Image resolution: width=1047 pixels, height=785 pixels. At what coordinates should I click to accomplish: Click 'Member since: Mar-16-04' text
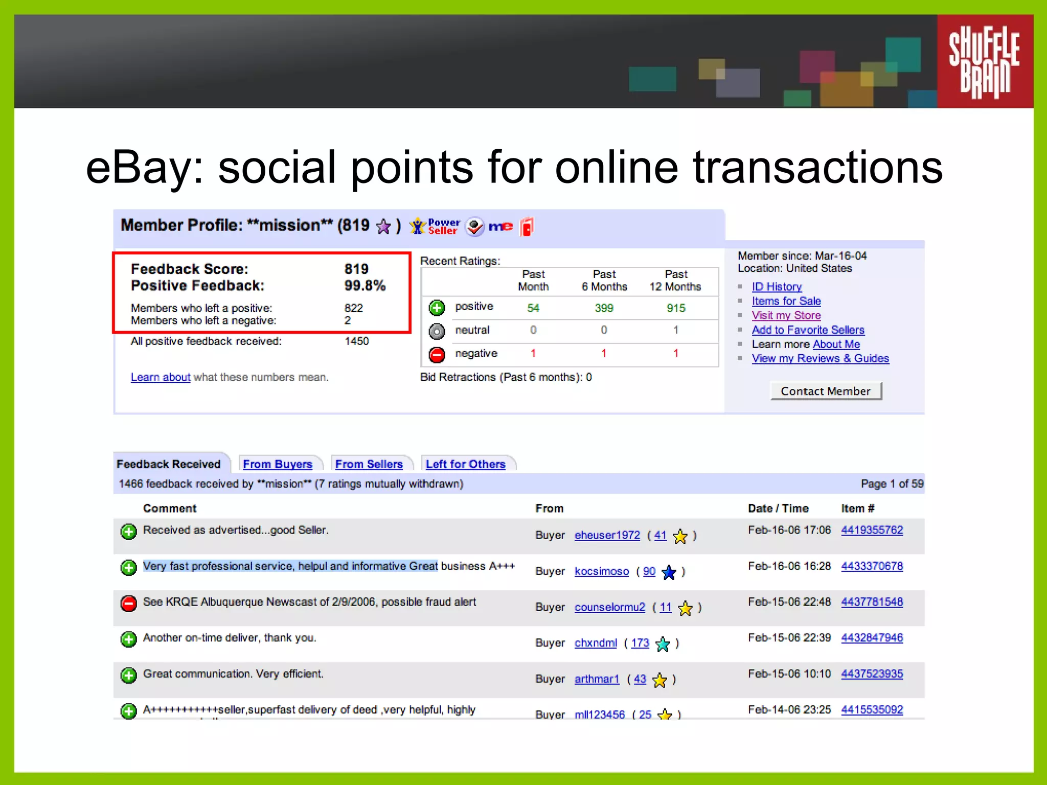coord(802,256)
